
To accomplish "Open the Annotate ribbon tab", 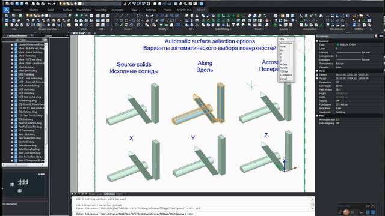I will (117, 10).
